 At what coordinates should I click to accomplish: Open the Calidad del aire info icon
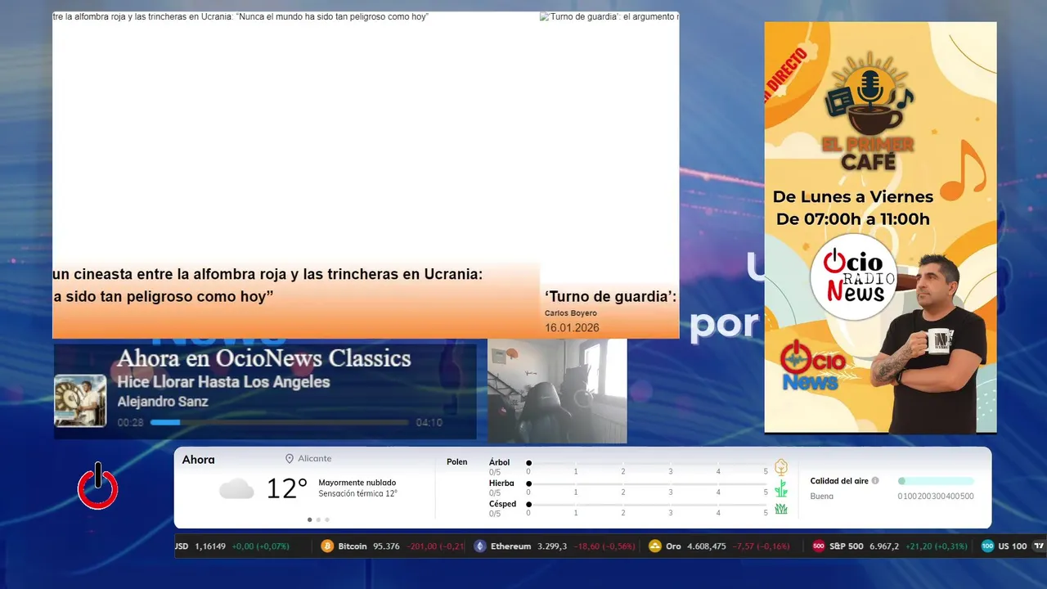[875, 481]
